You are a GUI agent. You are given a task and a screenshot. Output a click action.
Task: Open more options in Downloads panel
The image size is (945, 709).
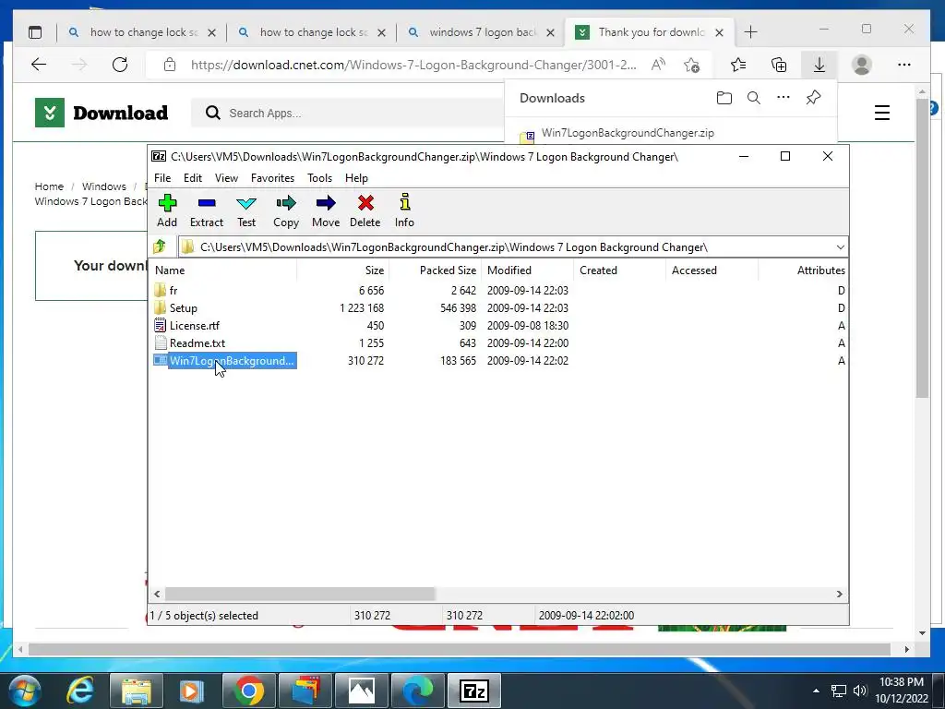[783, 98]
